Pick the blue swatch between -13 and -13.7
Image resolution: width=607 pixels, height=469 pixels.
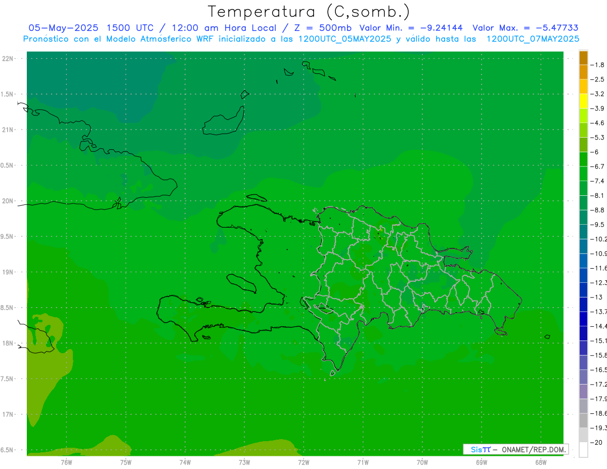coord(583,305)
